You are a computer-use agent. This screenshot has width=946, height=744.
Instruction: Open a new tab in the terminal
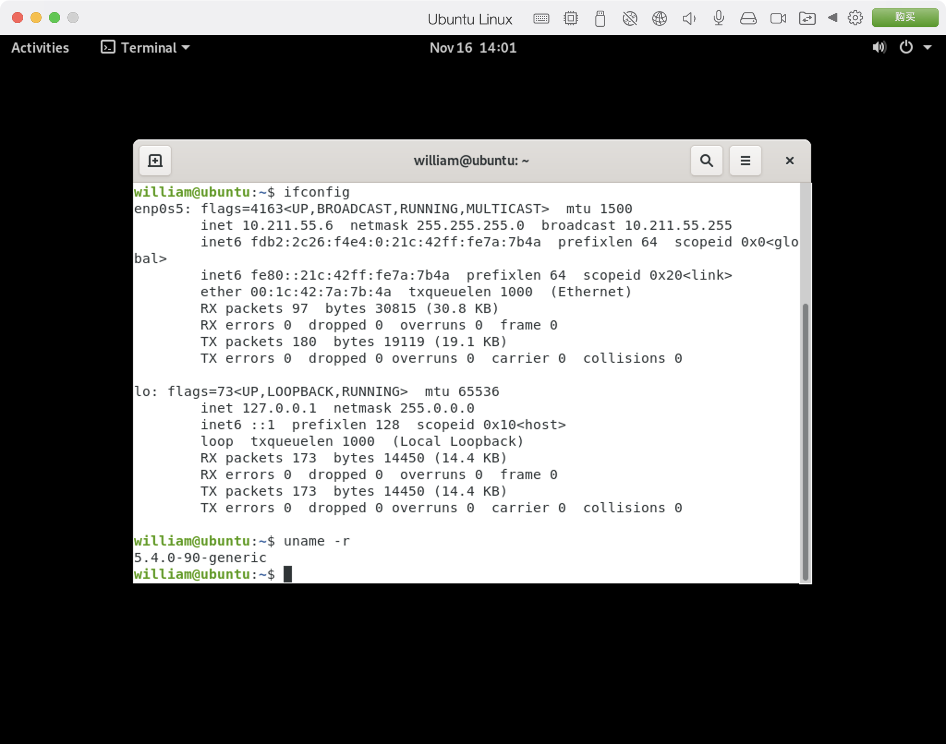pos(155,161)
